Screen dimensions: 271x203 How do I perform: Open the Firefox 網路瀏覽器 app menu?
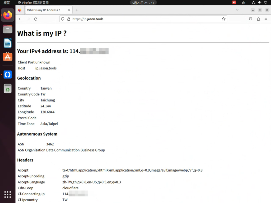point(33,3)
